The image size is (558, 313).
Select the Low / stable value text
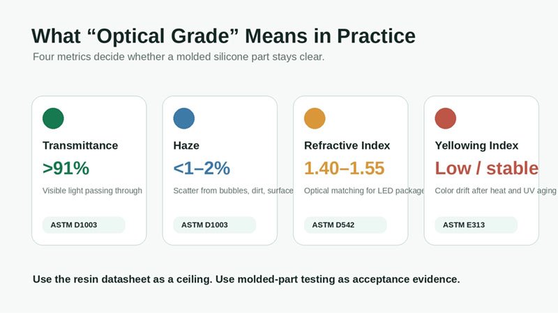(486, 168)
